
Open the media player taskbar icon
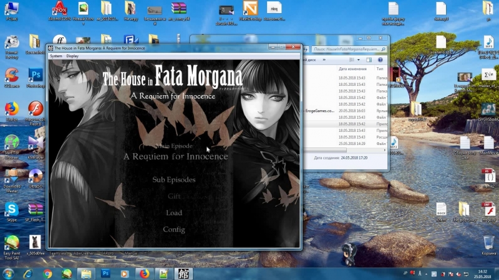point(125,274)
